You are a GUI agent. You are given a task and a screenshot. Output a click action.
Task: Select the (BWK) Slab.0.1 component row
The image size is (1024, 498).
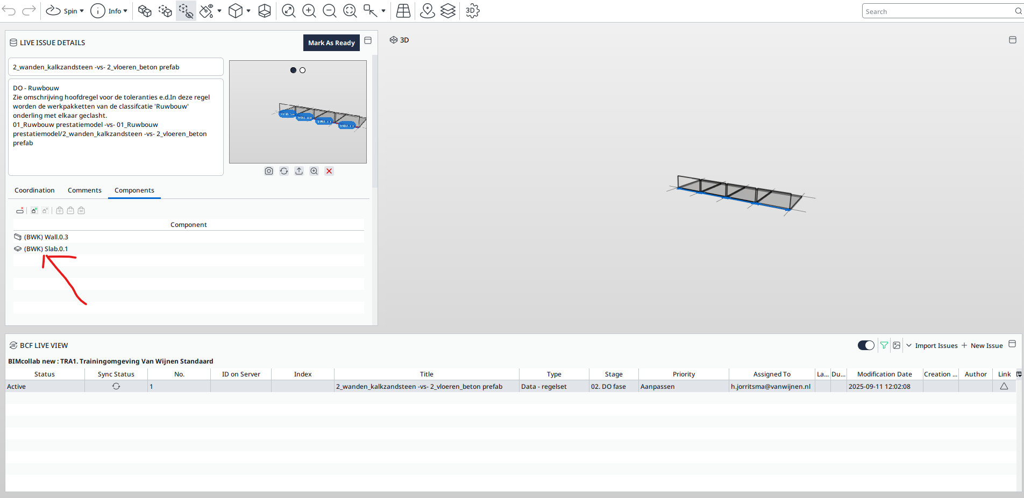click(x=189, y=248)
